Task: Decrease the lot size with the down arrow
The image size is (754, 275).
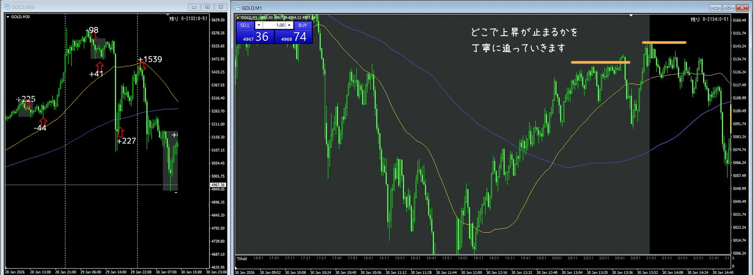Action: click(x=259, y=25)
